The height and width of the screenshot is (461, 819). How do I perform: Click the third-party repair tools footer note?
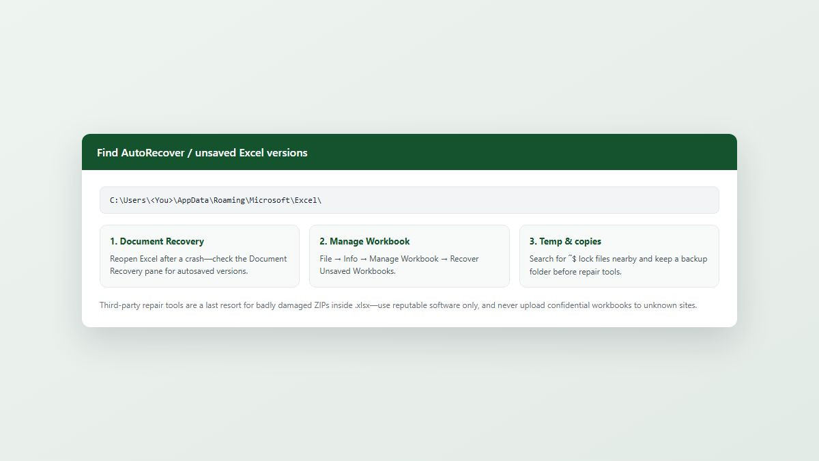click(x=398, y=305)
